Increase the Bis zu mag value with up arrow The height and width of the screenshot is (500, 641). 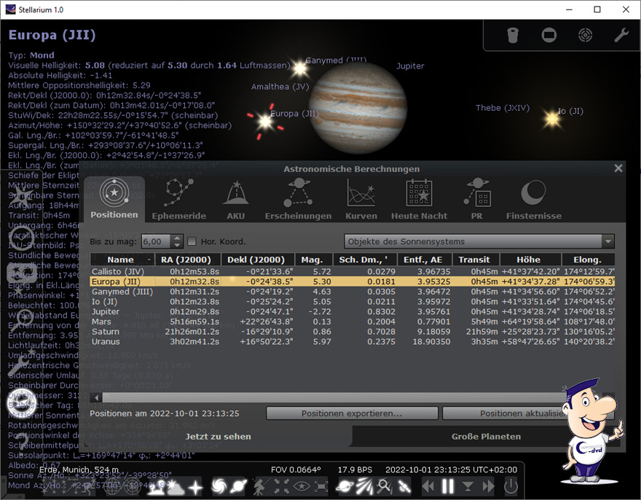click(x=177, y=238)
